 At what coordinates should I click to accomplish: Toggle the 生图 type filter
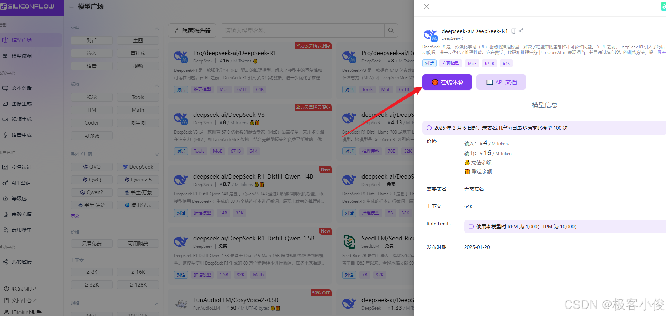pyautogui.click(x=138, y=40)
